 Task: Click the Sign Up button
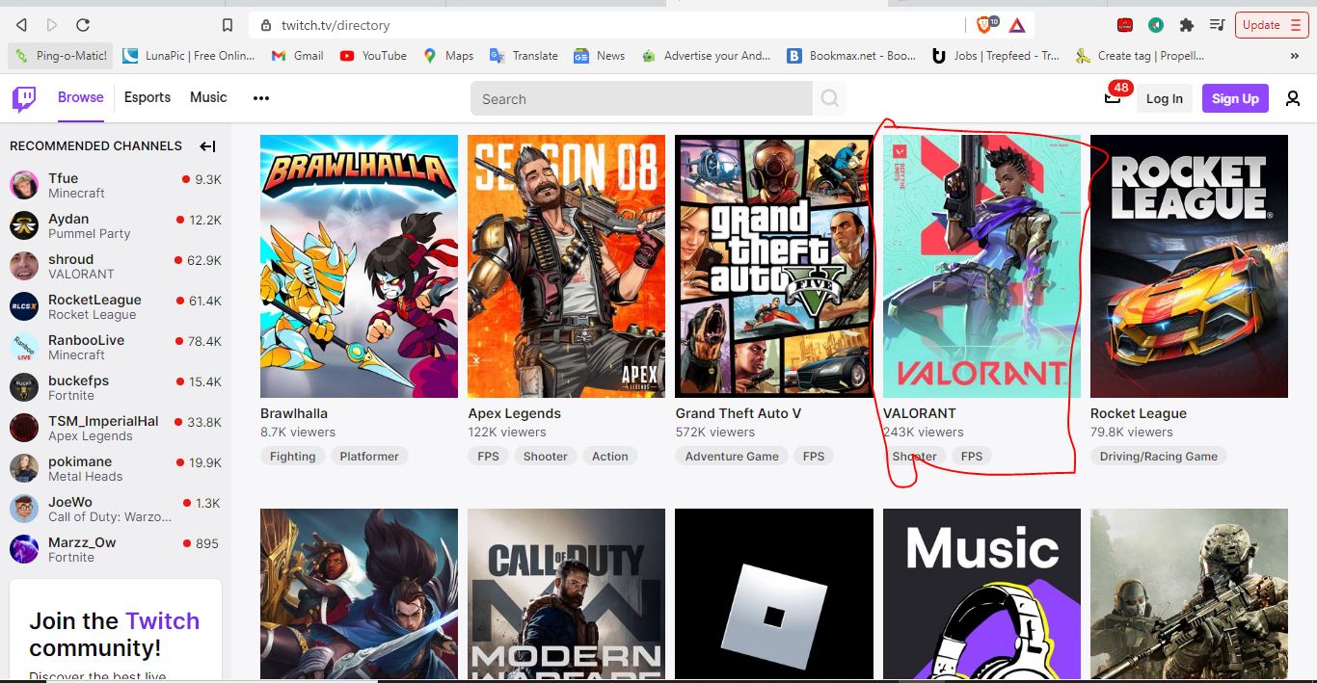coord(1235,98)
